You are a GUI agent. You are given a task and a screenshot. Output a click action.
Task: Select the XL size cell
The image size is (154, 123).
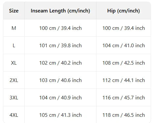pos(14,63)
